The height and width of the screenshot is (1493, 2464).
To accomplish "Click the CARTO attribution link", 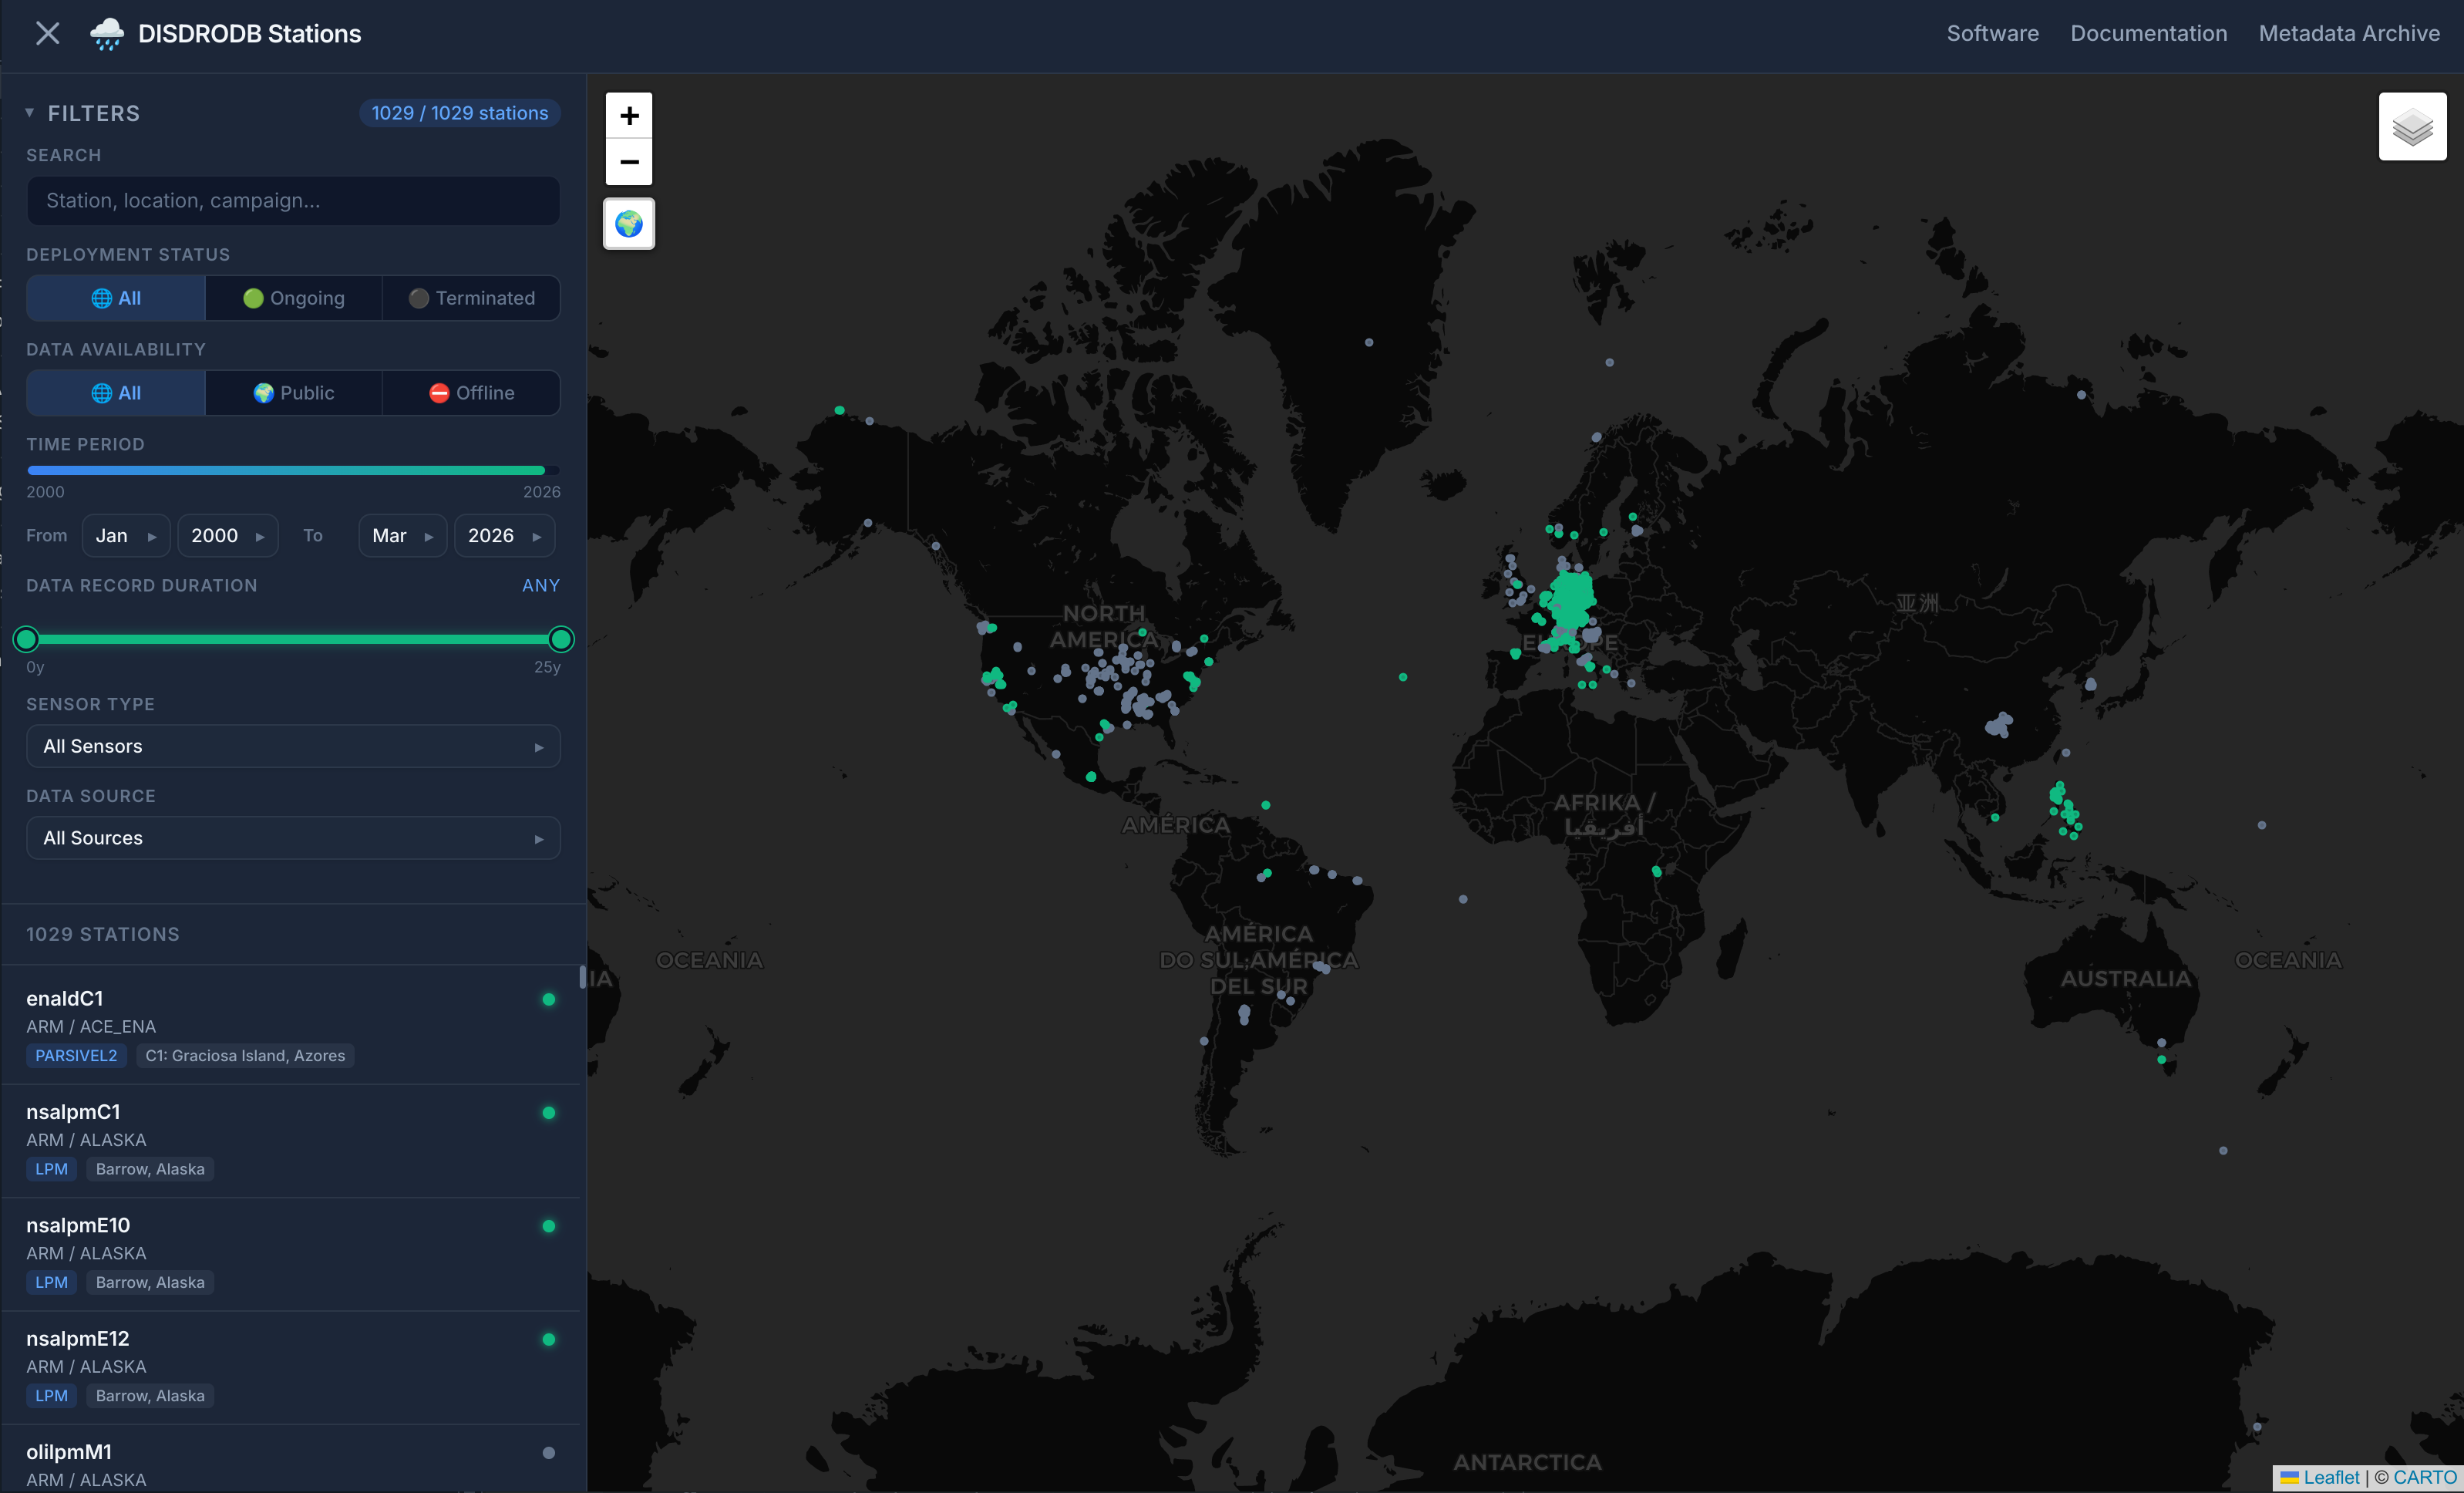I will tap(2424, 1477).
